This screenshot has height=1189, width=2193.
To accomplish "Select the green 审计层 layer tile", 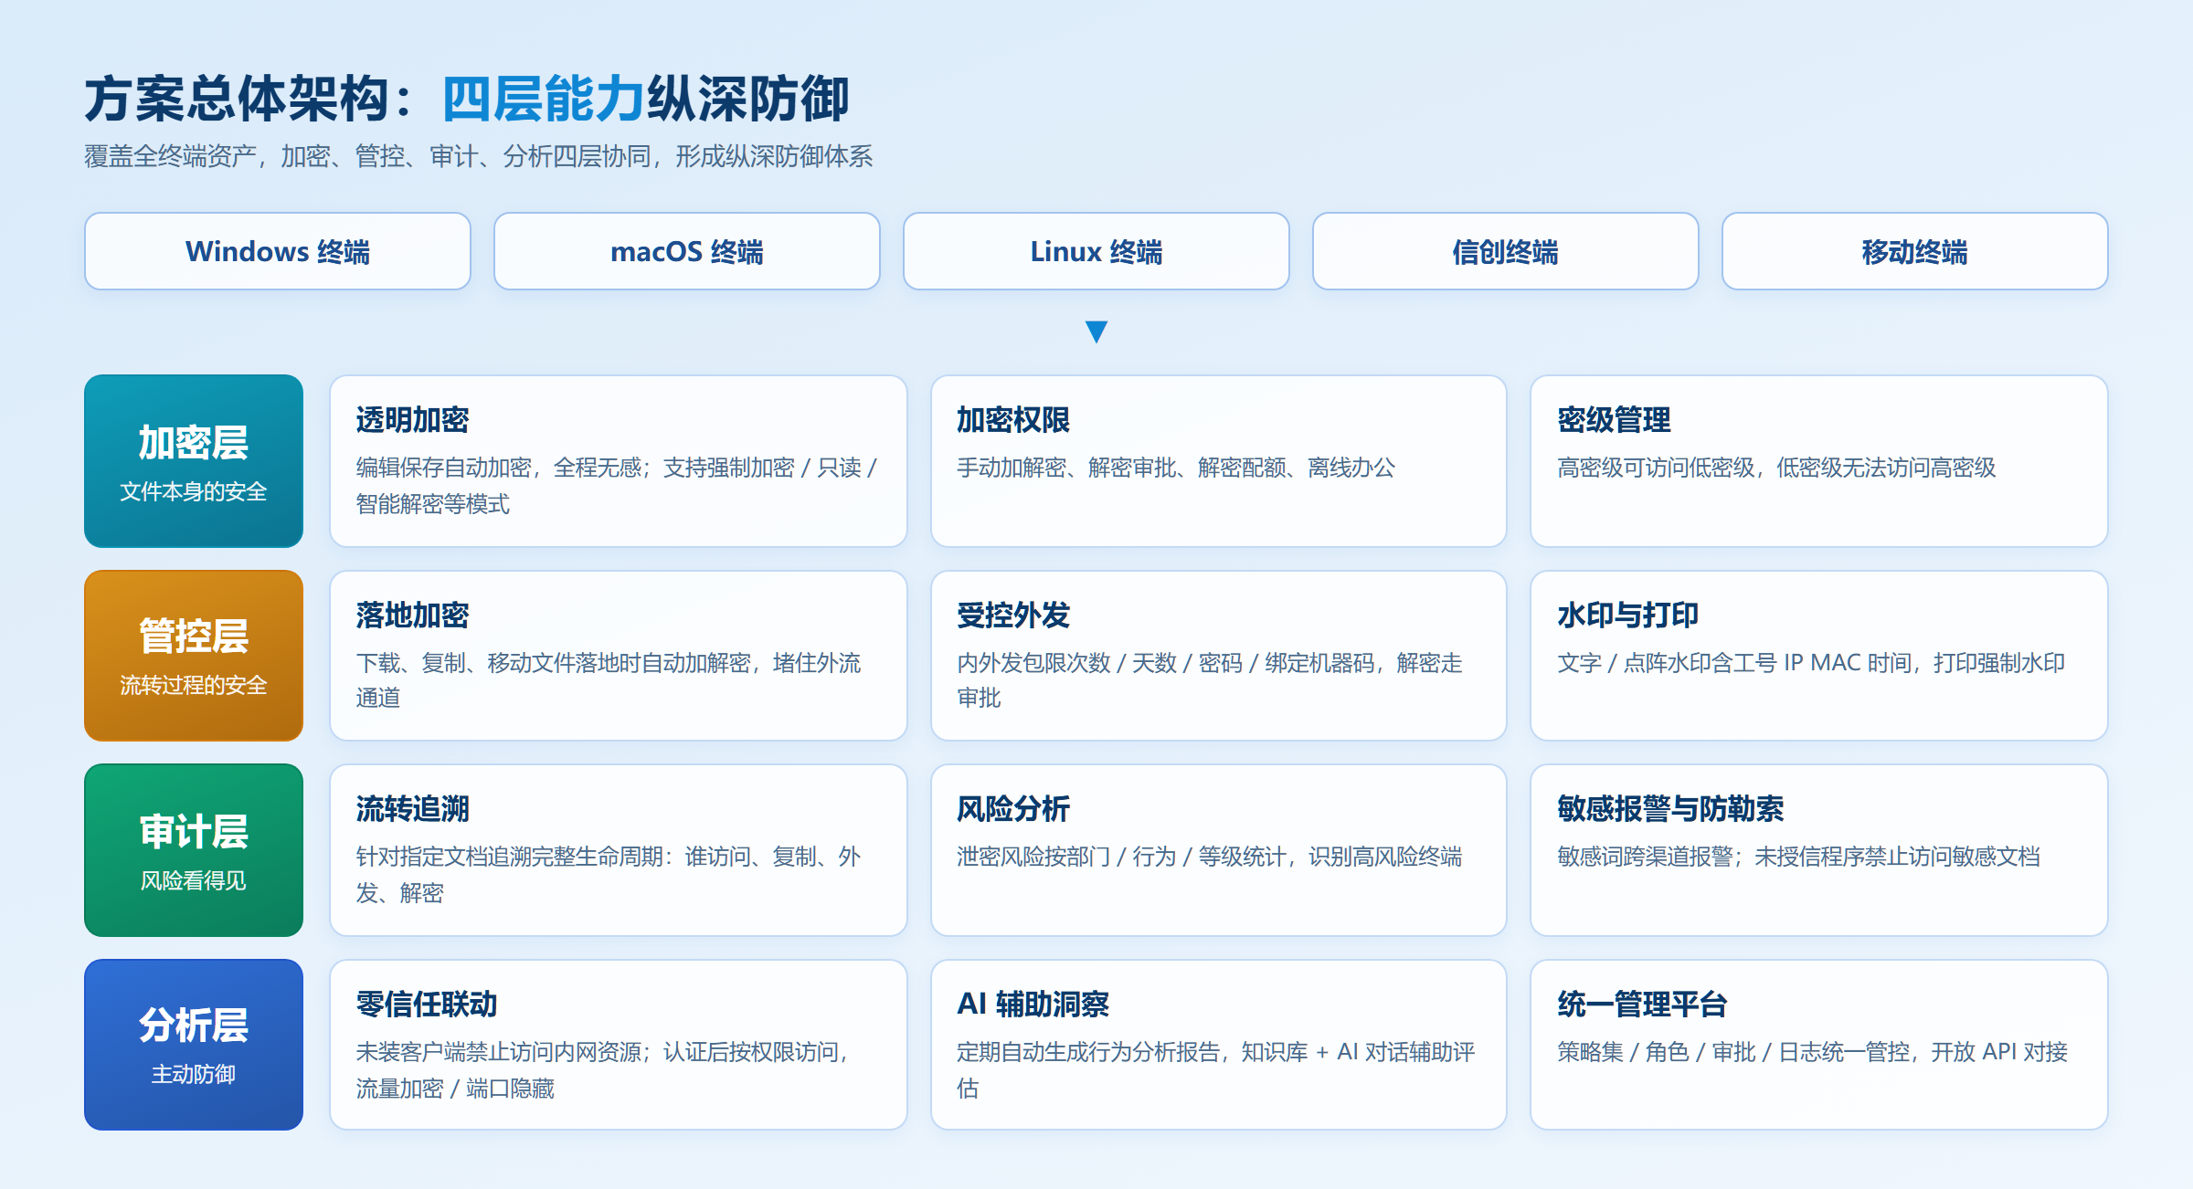I will coord(194,850).
